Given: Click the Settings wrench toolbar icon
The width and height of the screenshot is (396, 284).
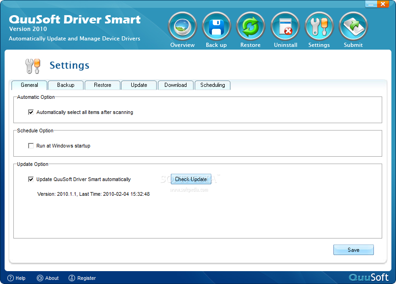Looking at the screenshot, I should tap(319, 27).
